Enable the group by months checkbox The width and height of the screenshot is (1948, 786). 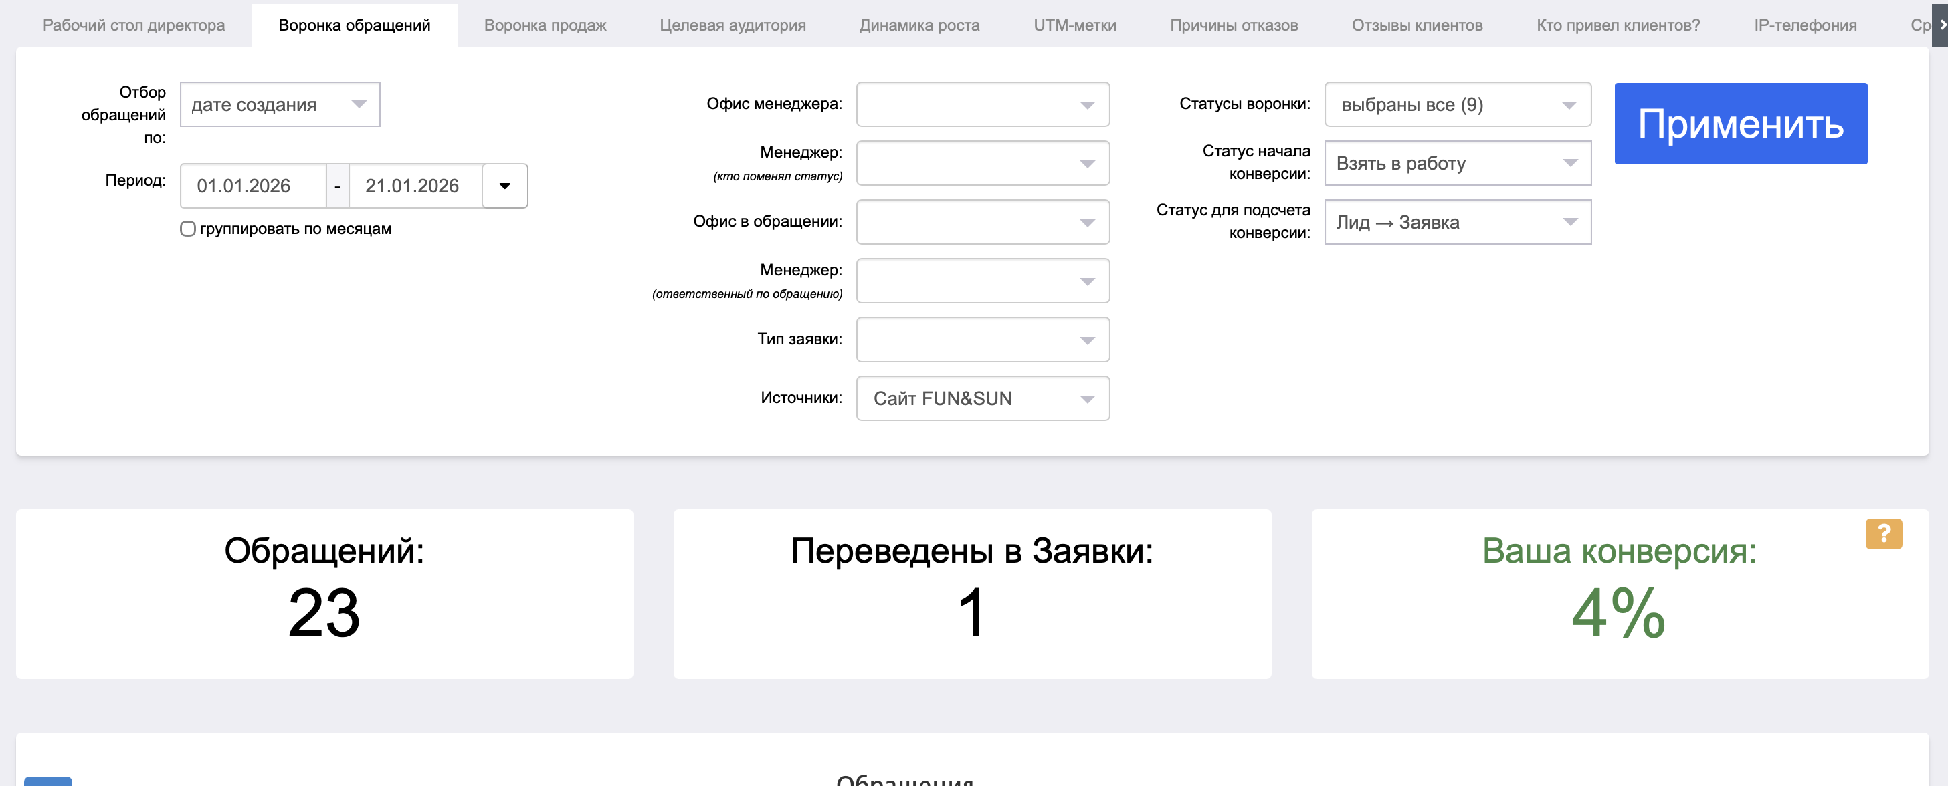pyautogui.click(x=188, y=229)
